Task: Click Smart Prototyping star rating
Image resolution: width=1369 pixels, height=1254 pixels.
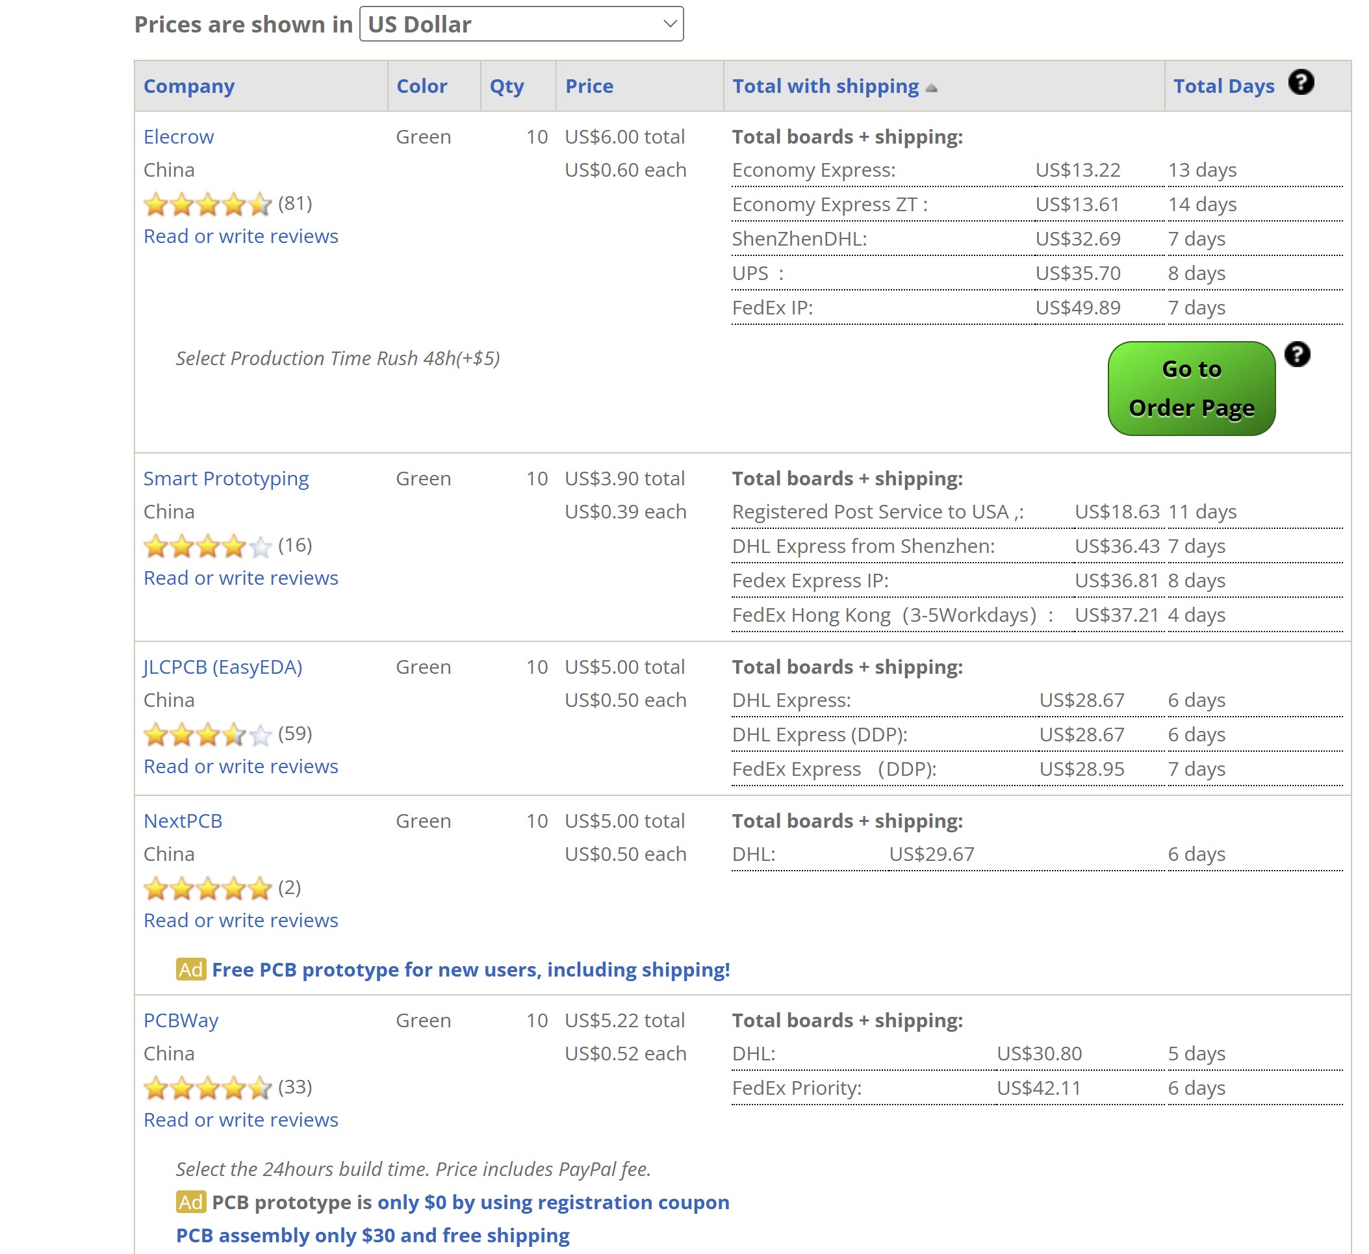Action: (207, 546)
